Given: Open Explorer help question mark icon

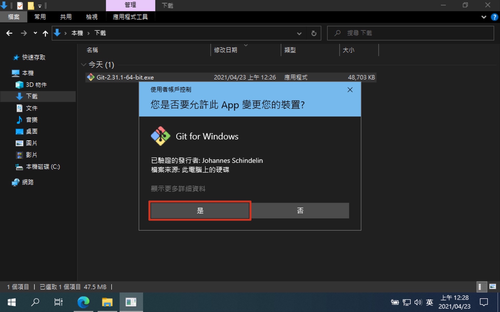Looking at the screenshot, I should 494,17.
